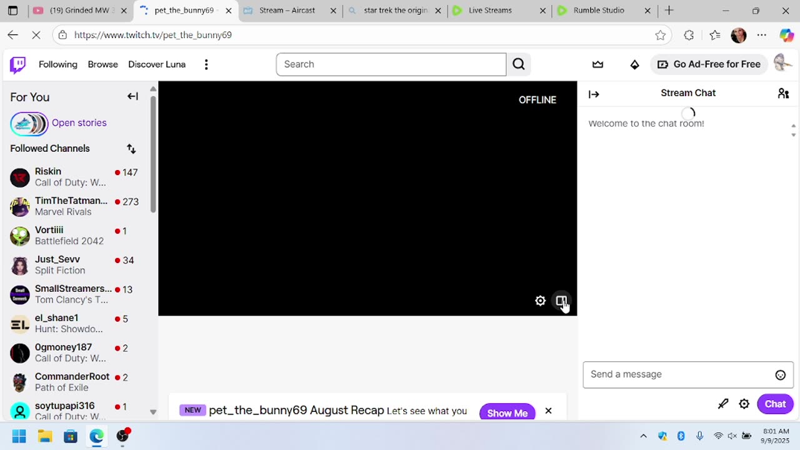The image size is (800, 450).
Task: Go to the Following tab
Action: 58,64
